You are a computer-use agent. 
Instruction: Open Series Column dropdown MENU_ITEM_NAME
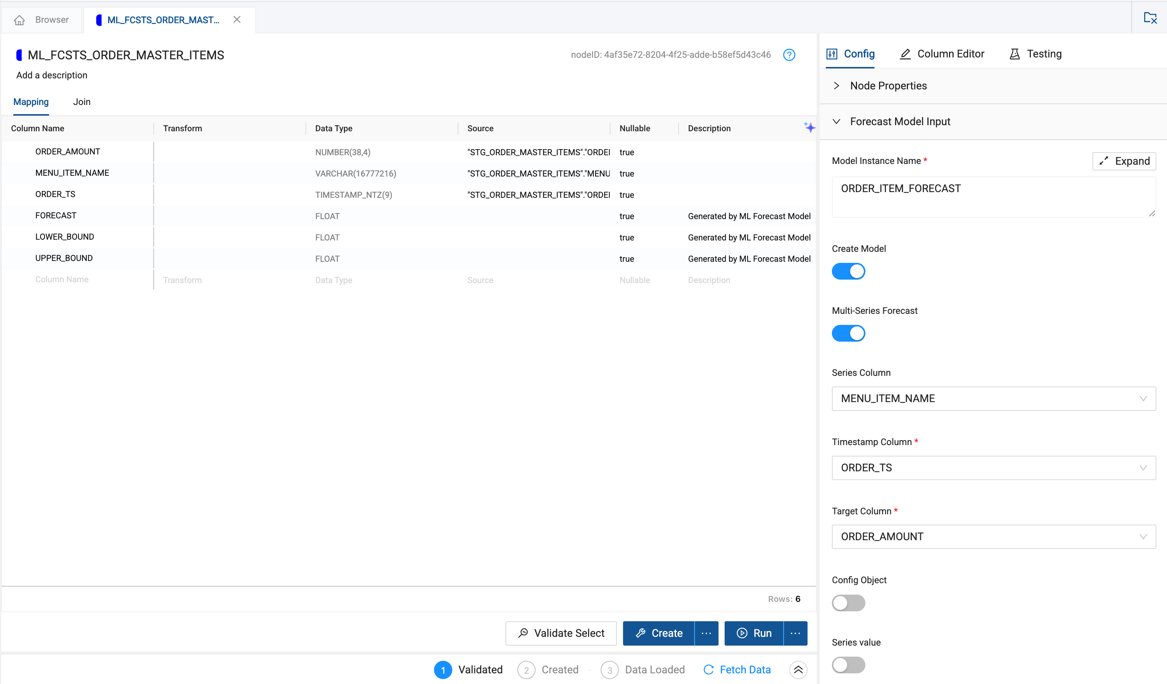pos(994,398)
